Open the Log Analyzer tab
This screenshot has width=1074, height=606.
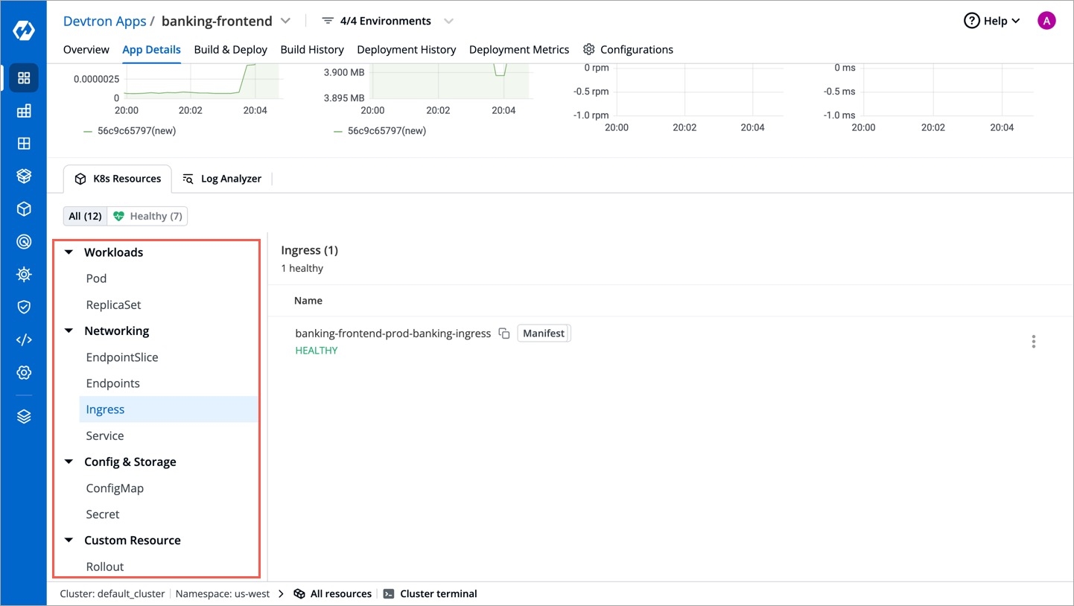pos(223,179)
